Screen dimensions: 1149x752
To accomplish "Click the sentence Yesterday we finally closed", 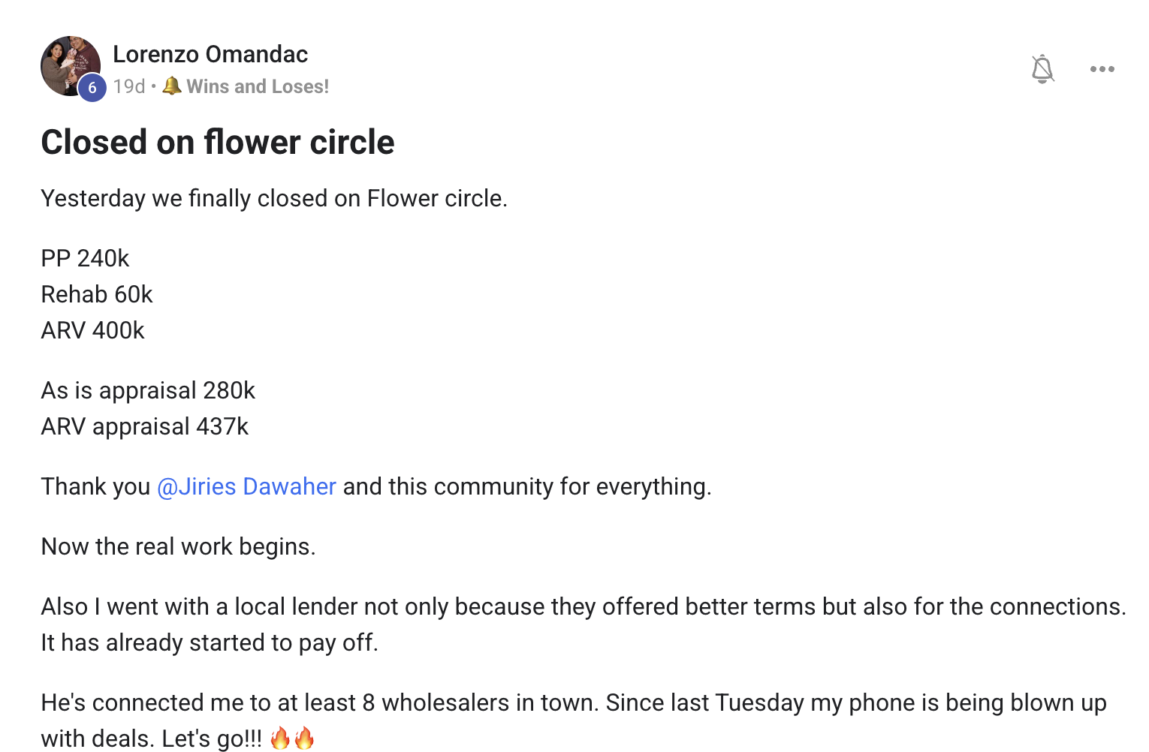I will tap(274, 198).
